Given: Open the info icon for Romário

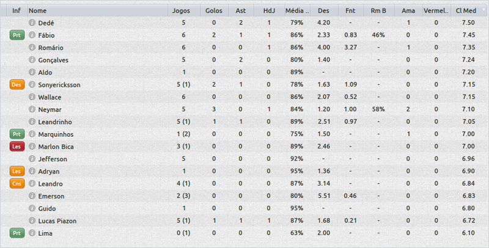Looking at the screenshot, I should click(32, 48).
